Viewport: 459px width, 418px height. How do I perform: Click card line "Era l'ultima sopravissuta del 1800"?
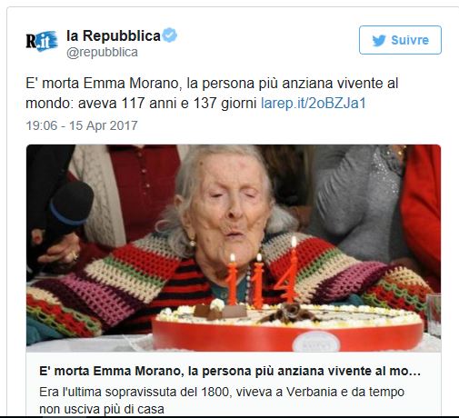(x=135, y=392)
